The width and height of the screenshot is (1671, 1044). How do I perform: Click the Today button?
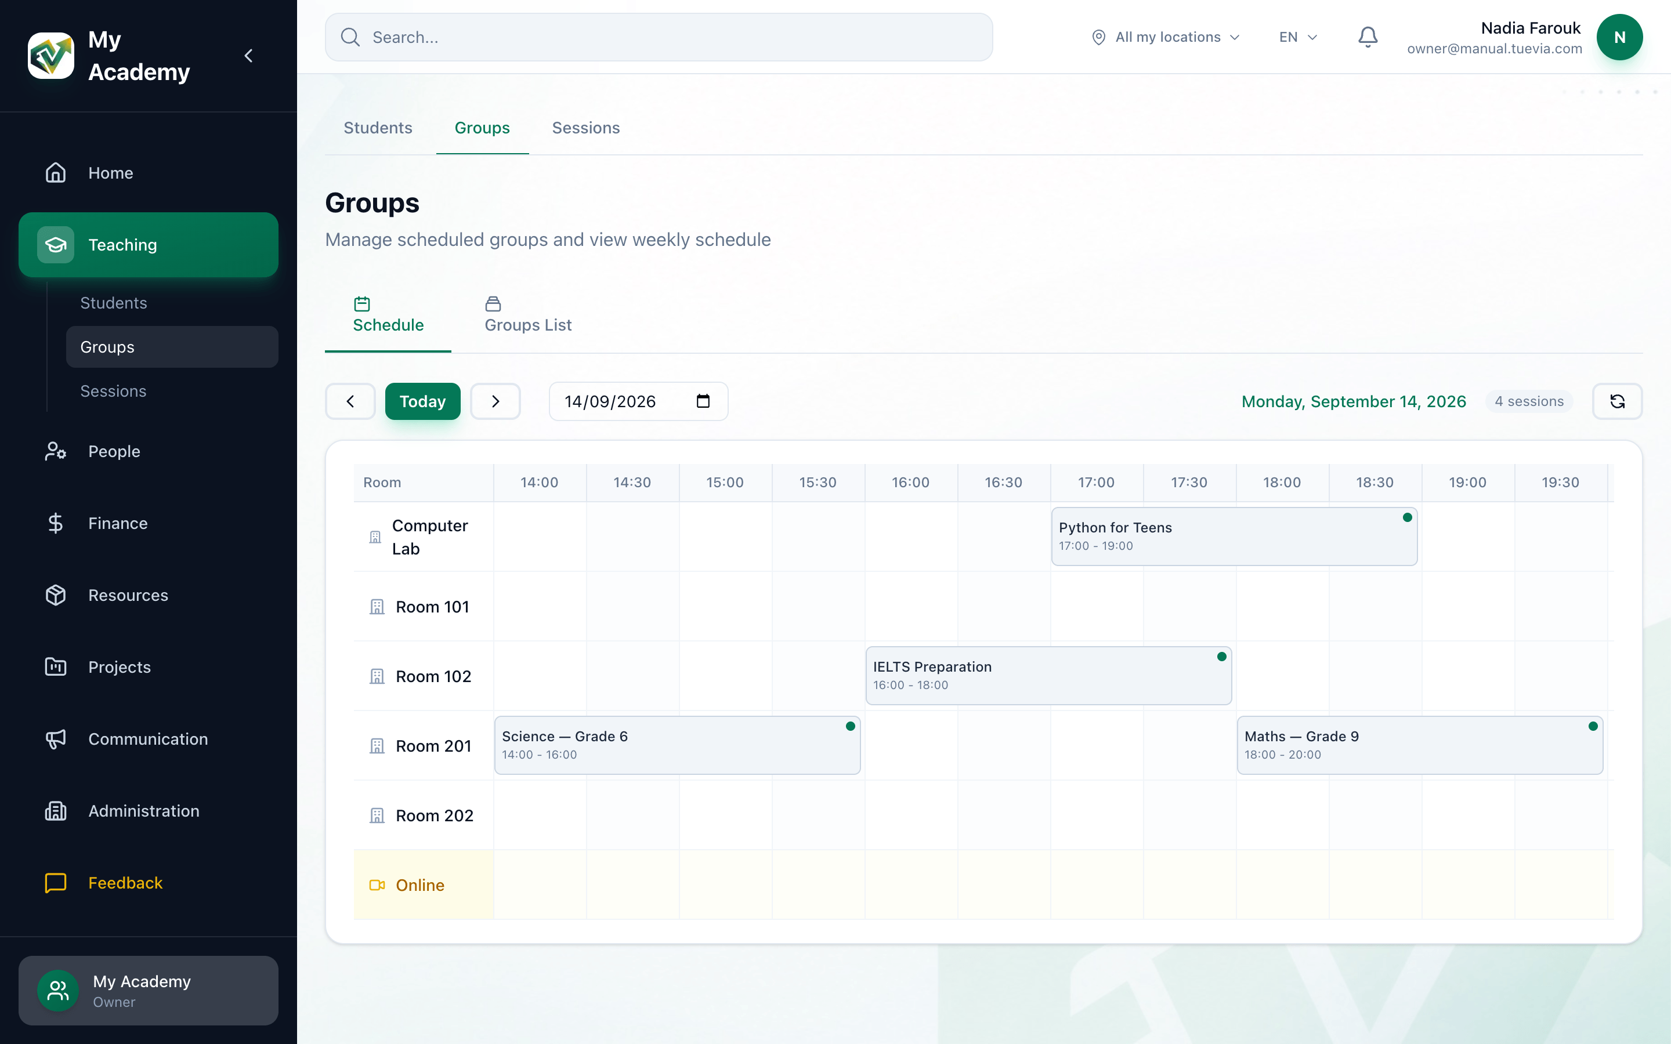[422, 401]
